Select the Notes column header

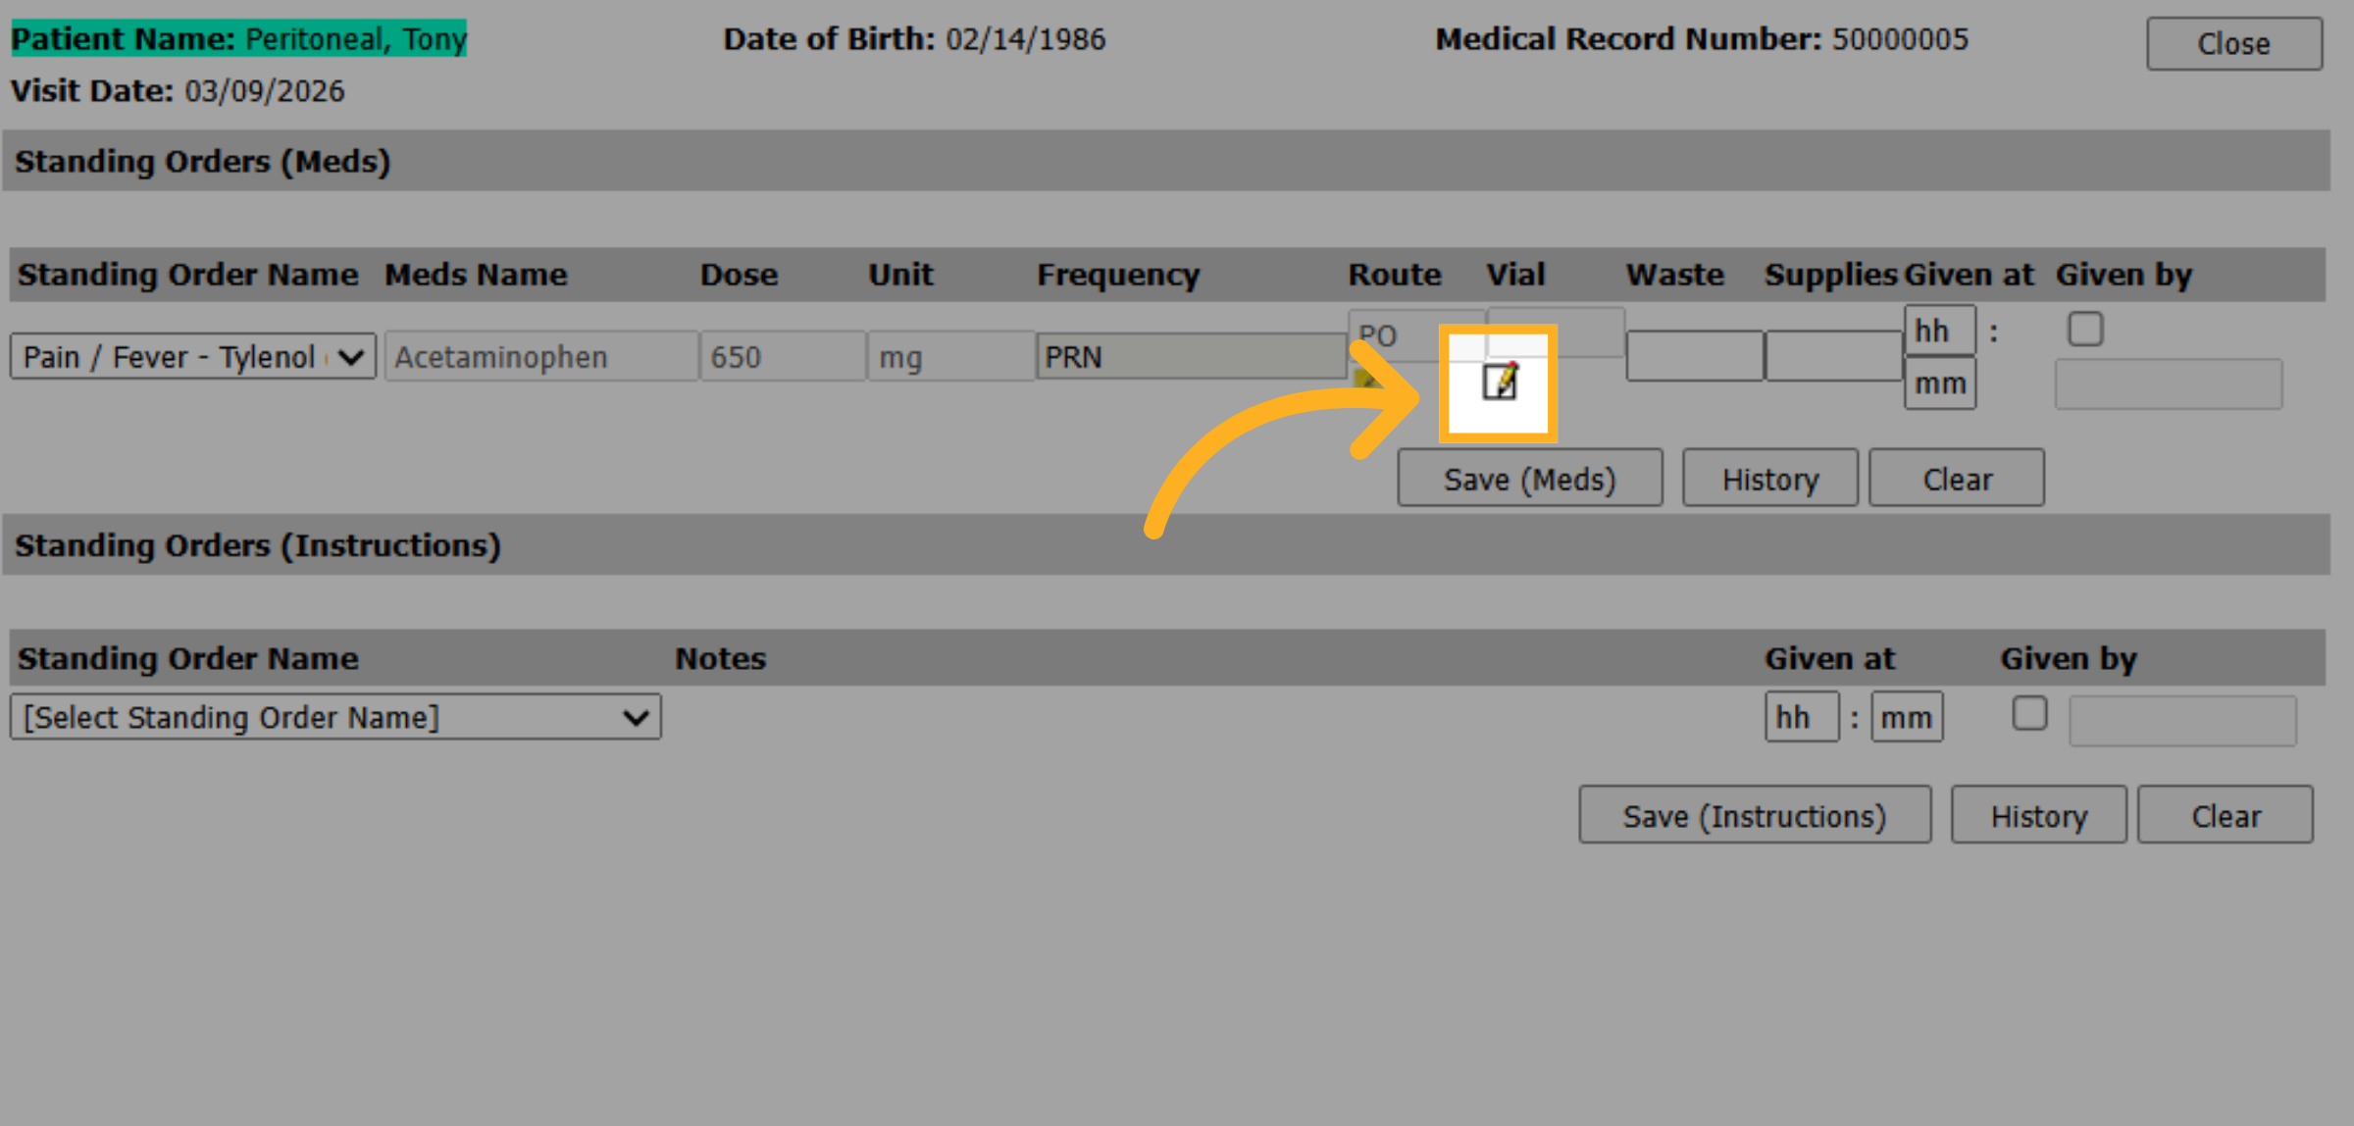(720, 658)
